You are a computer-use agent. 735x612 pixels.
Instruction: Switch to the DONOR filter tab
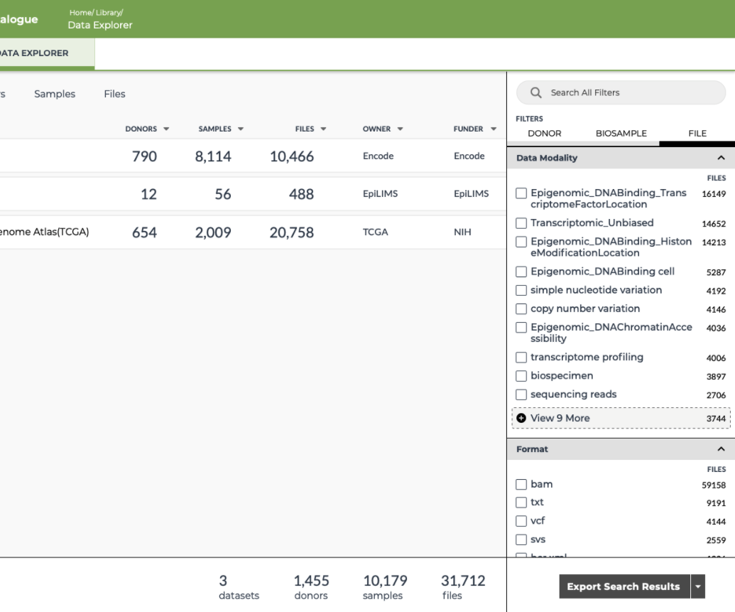pos(544,134)
